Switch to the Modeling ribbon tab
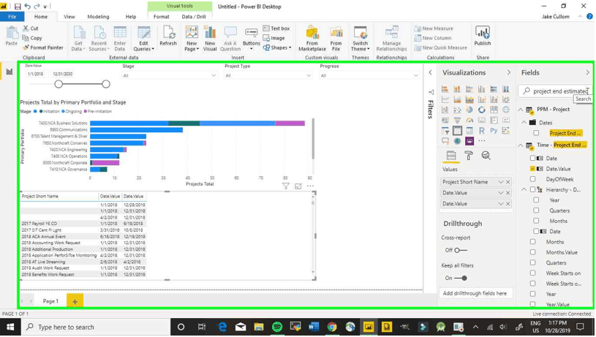 click(x=98, y=17)
